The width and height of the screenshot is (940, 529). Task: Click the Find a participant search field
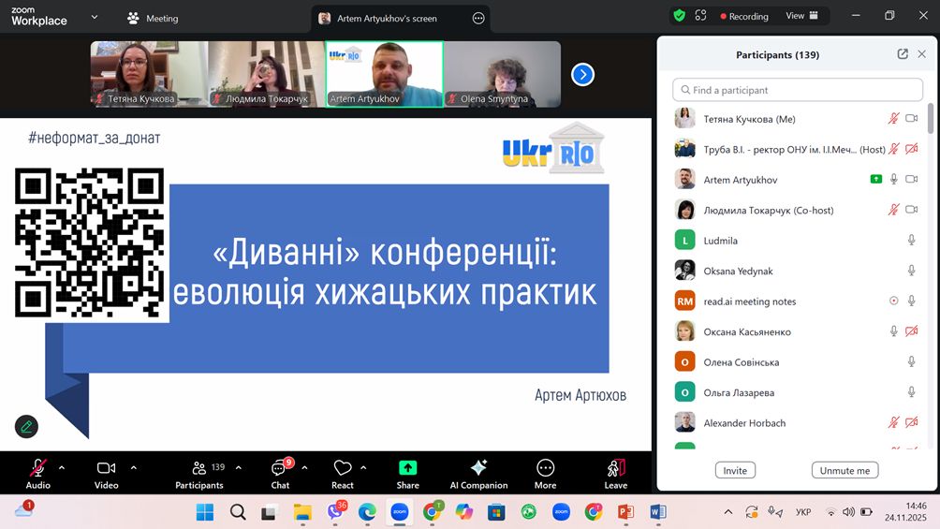pyautogui.click(x=798, y=90)
